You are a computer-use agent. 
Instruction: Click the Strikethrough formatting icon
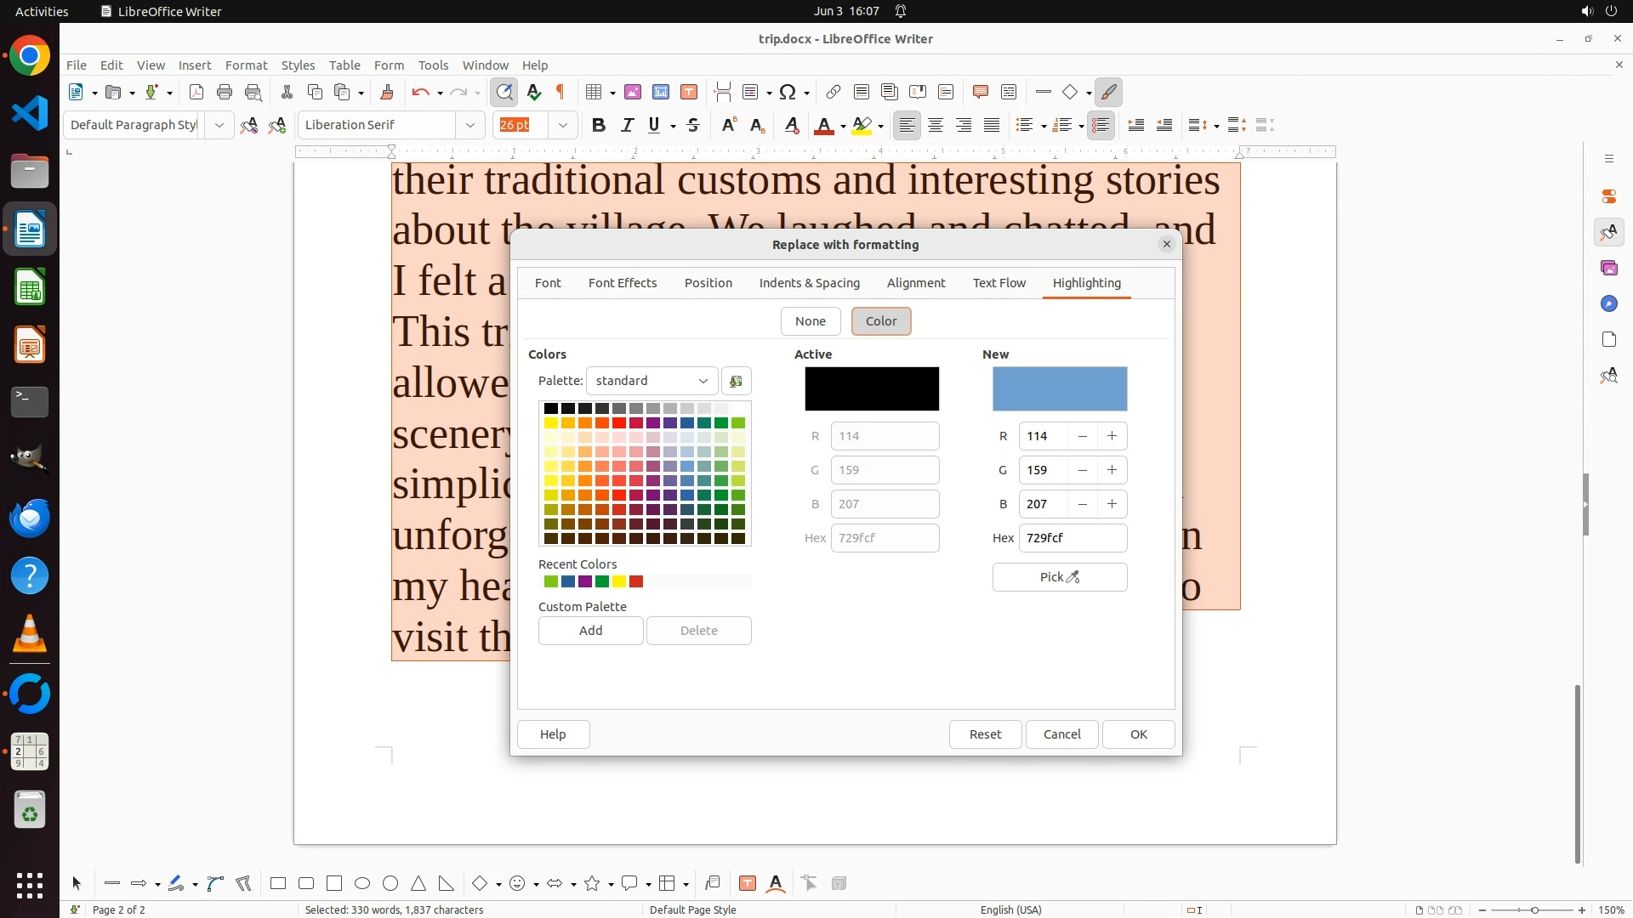693,125
